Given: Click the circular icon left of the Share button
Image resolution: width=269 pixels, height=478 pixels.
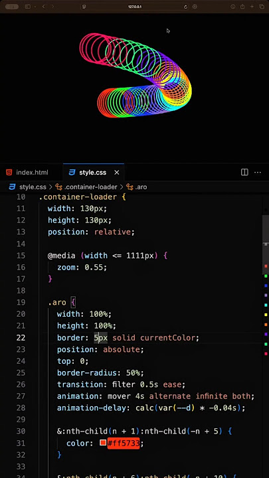Looking at the screenshot, I should point(233,7).
